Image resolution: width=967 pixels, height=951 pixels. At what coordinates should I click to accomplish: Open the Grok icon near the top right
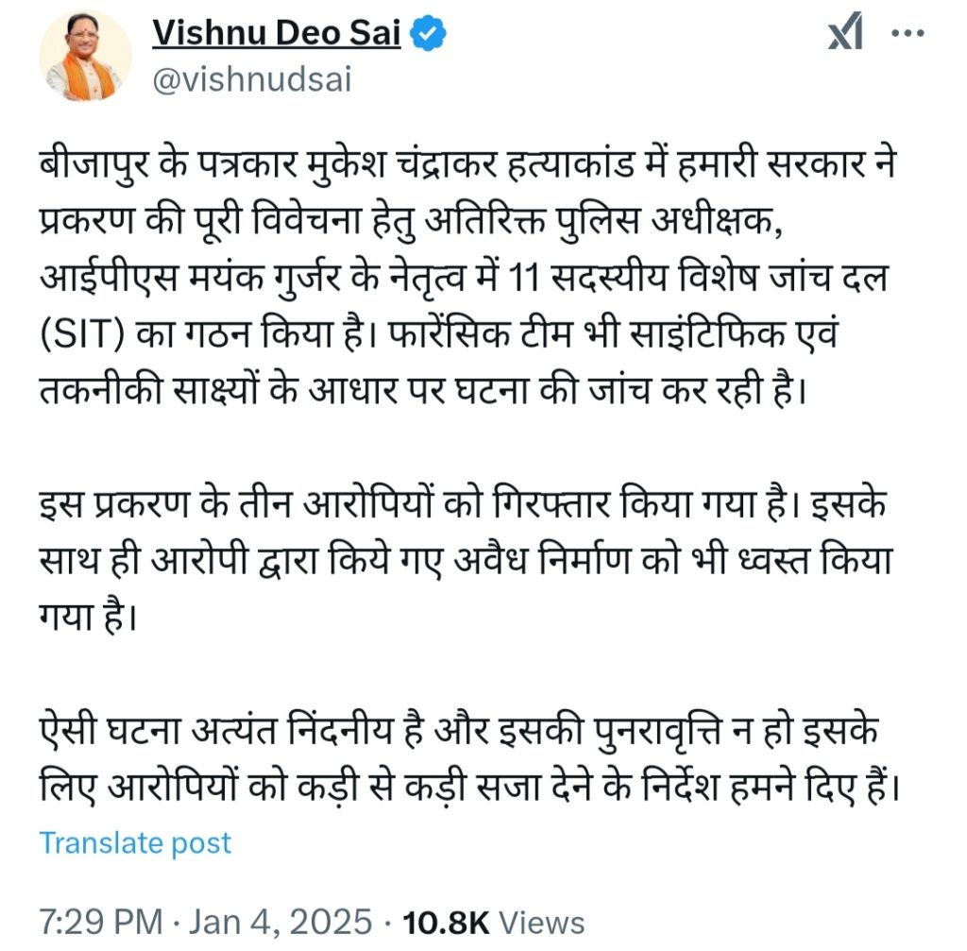pyautogui.click(x=845, y=31)
